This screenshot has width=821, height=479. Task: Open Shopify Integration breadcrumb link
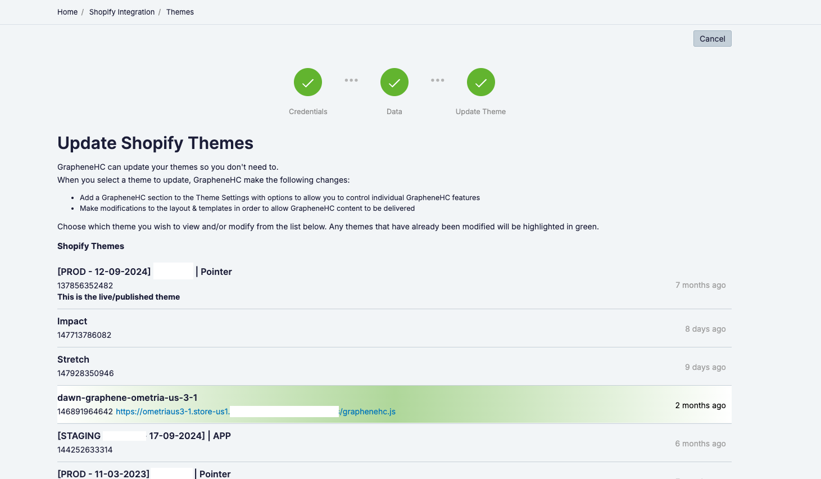click(x=122, y=12)
